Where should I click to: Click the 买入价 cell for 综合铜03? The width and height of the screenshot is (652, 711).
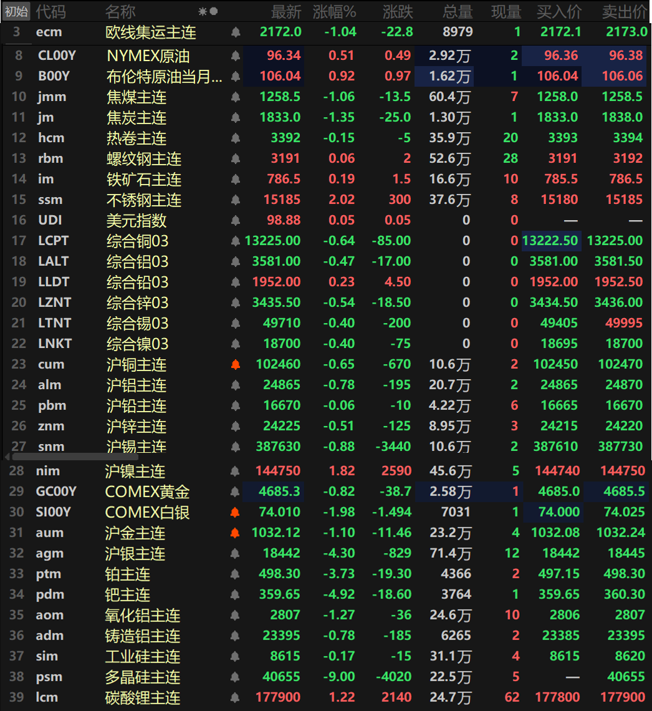(550, 241)
